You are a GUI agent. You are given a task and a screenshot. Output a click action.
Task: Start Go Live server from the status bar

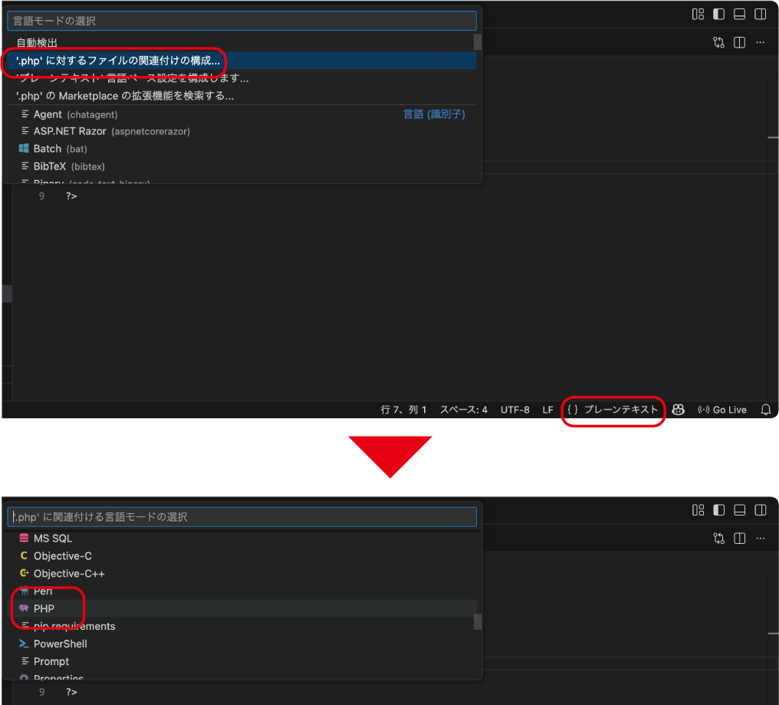721,410
